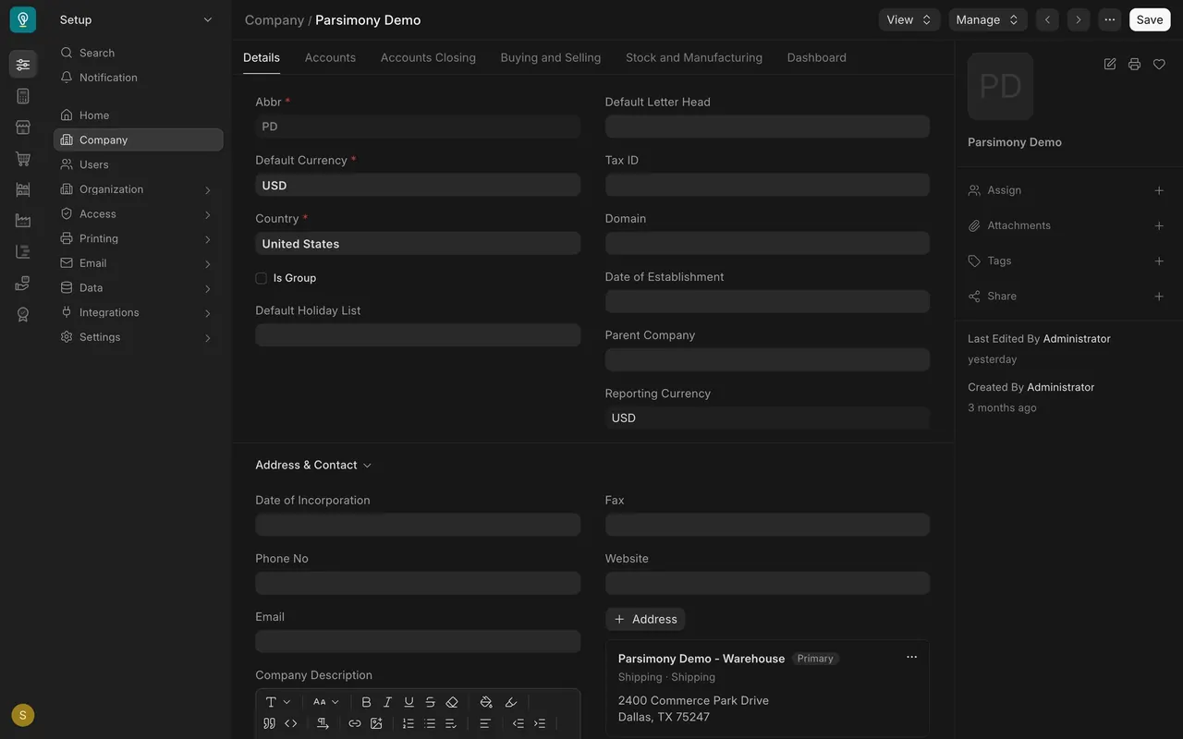Screen dimensions: 1183x739
Task: Toggle italic in the Company Description editor
Action: tap(387, 702)
